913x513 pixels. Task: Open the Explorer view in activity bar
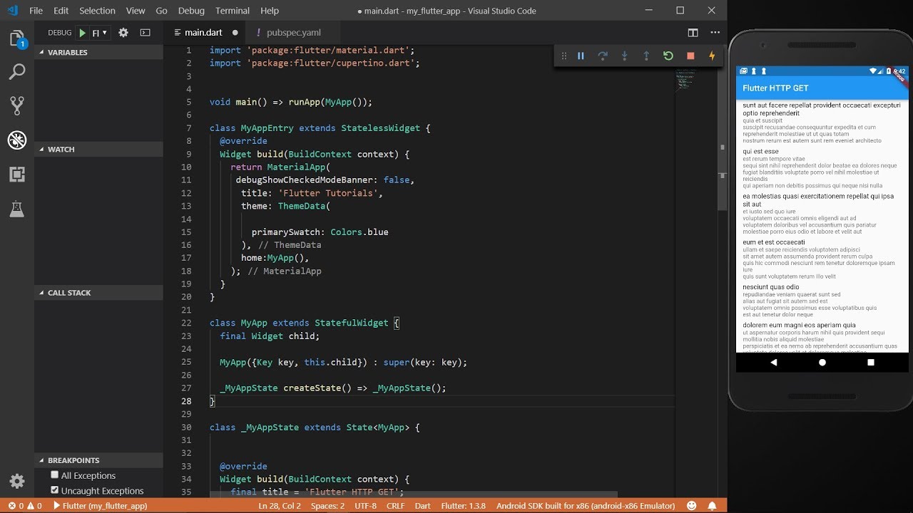17,38
